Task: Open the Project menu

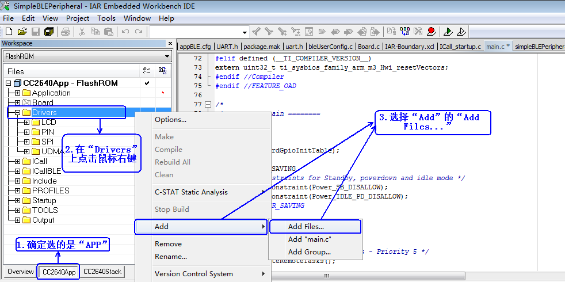Action: [x=78, y=18]
